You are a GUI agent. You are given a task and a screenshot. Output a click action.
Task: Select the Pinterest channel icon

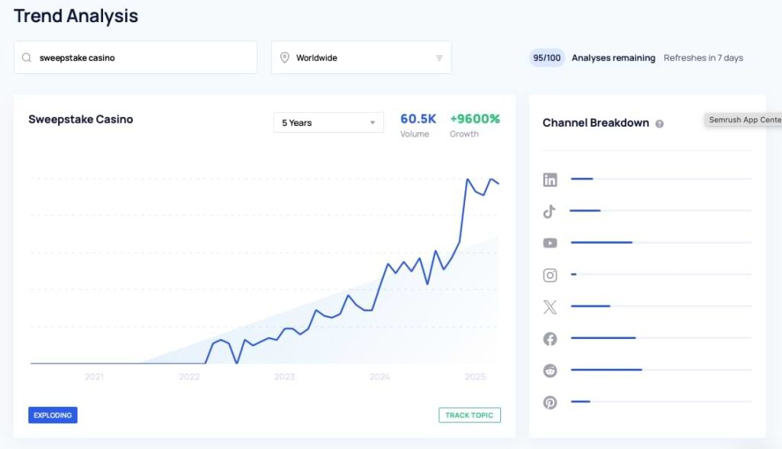pos(550,402)
